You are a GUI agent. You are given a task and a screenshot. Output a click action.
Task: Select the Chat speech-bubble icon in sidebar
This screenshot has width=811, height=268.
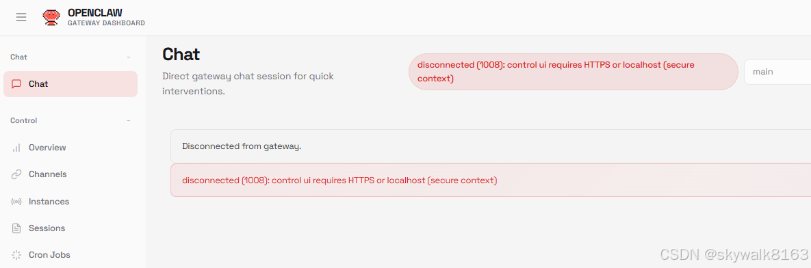[16, 83]
